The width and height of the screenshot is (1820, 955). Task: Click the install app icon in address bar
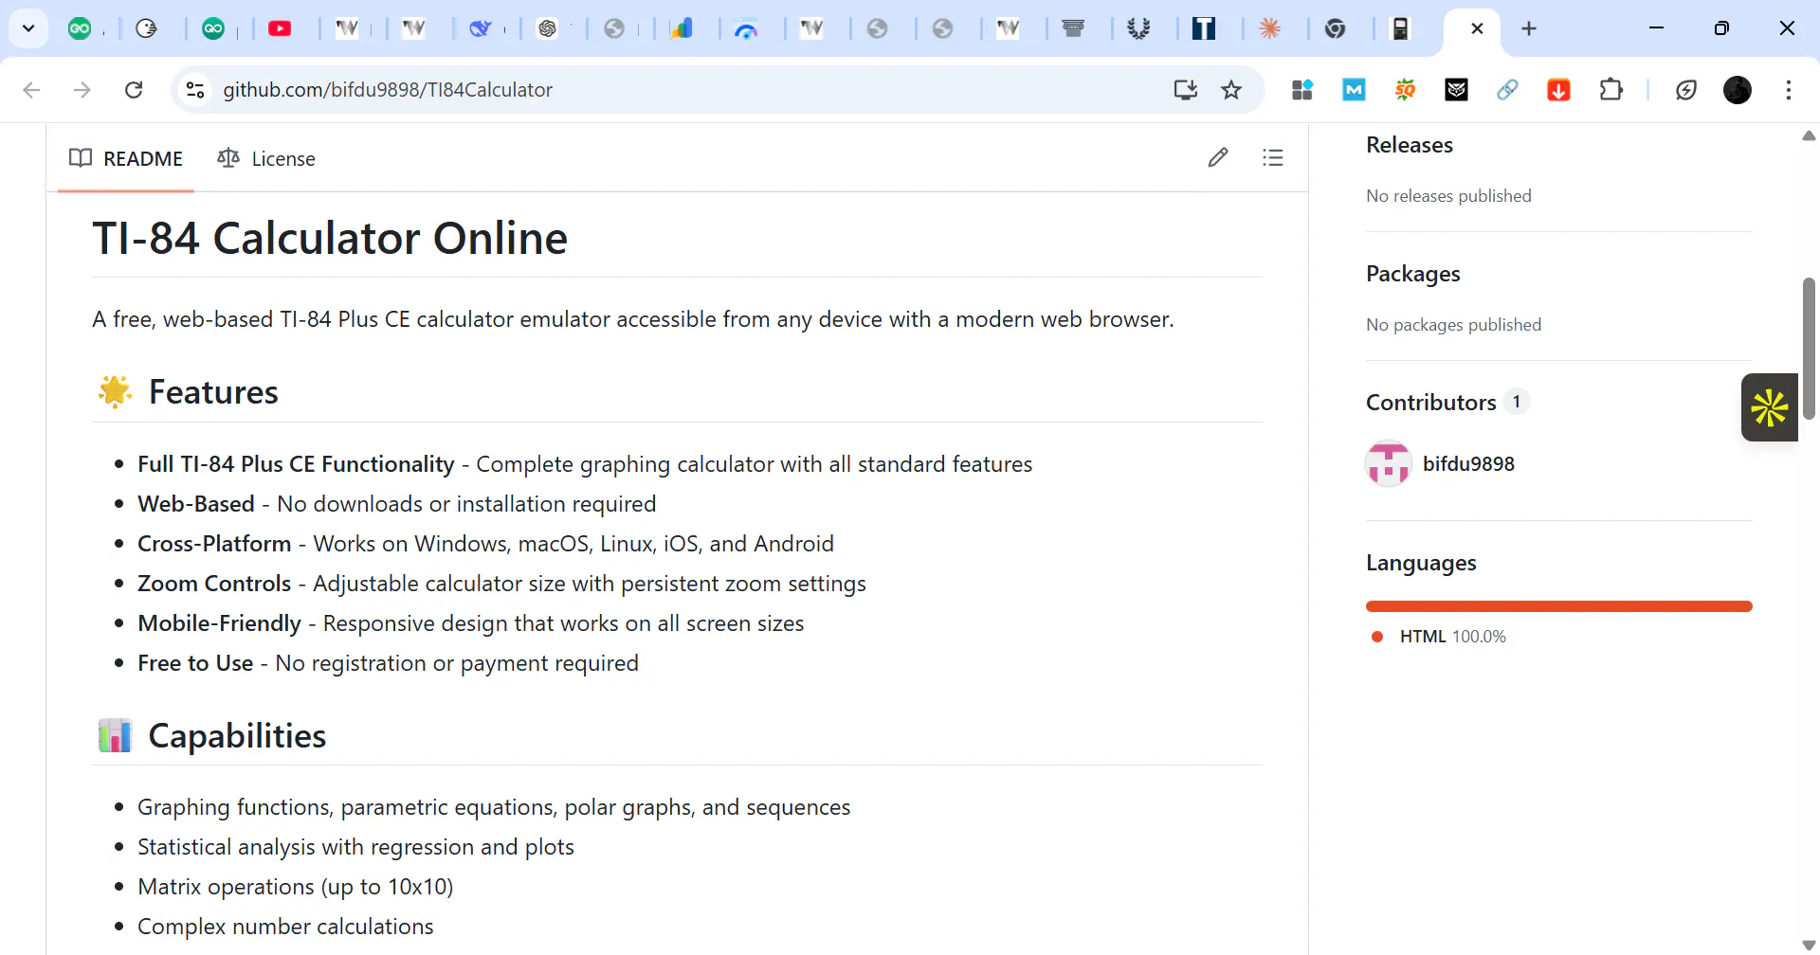click(1185, 90)
